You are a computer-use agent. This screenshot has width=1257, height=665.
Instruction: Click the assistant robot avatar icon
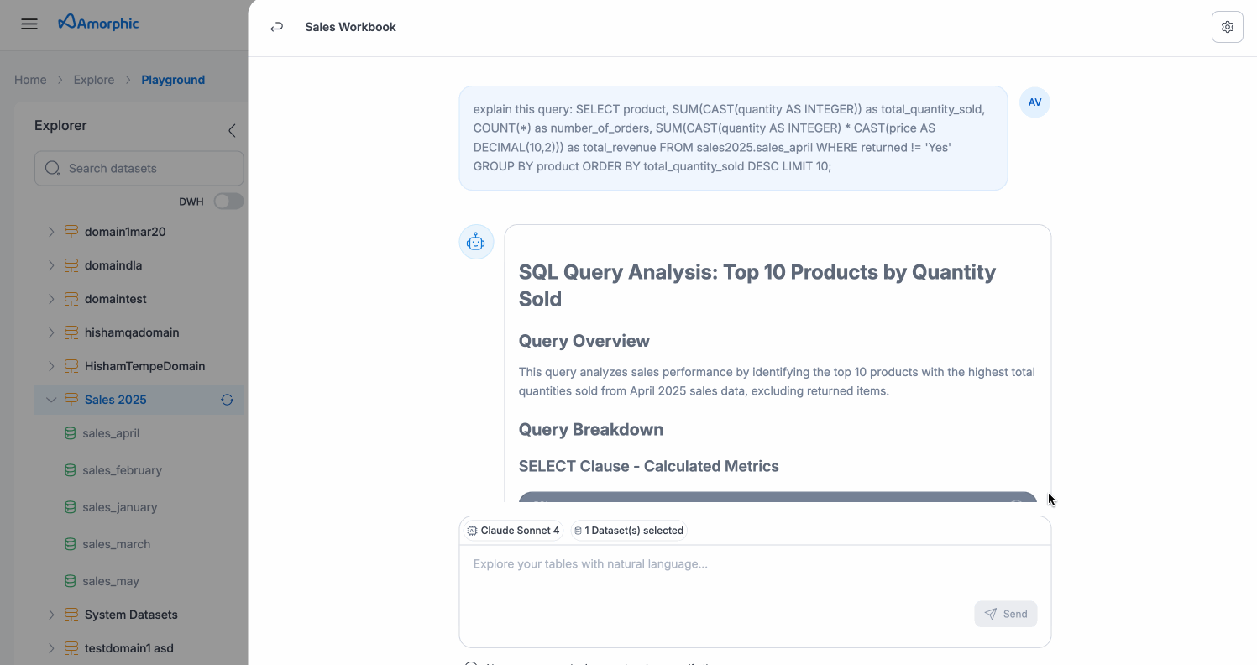(476, 242)
